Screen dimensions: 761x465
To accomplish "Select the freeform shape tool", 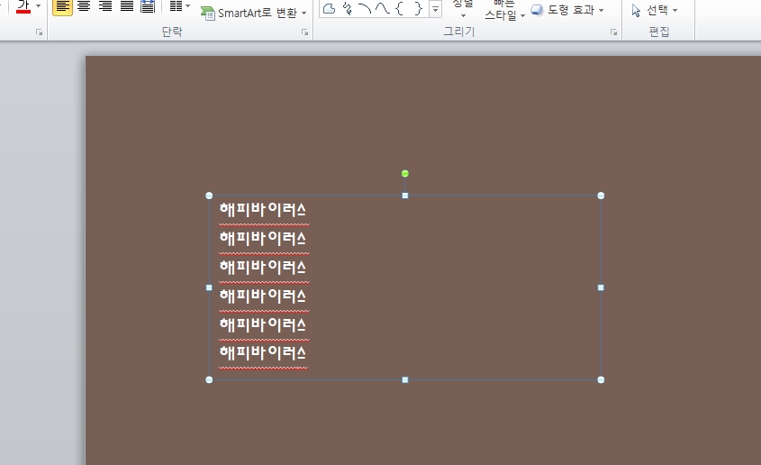I will [x=329, y=8].
